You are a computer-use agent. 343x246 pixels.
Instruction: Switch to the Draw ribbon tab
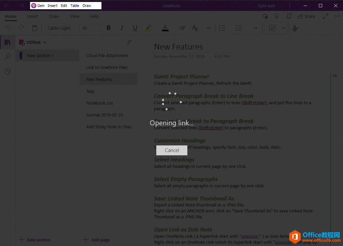click(54, 16)
